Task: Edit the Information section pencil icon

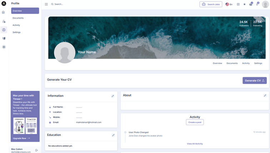Action: coord(112,96)
